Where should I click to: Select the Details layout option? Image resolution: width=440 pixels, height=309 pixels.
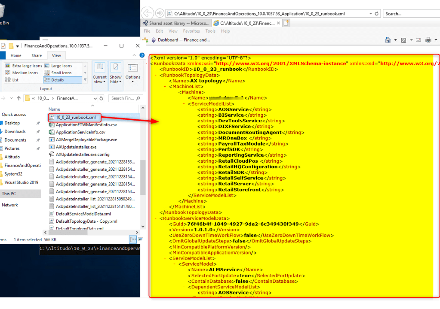(x=57, y=80)
